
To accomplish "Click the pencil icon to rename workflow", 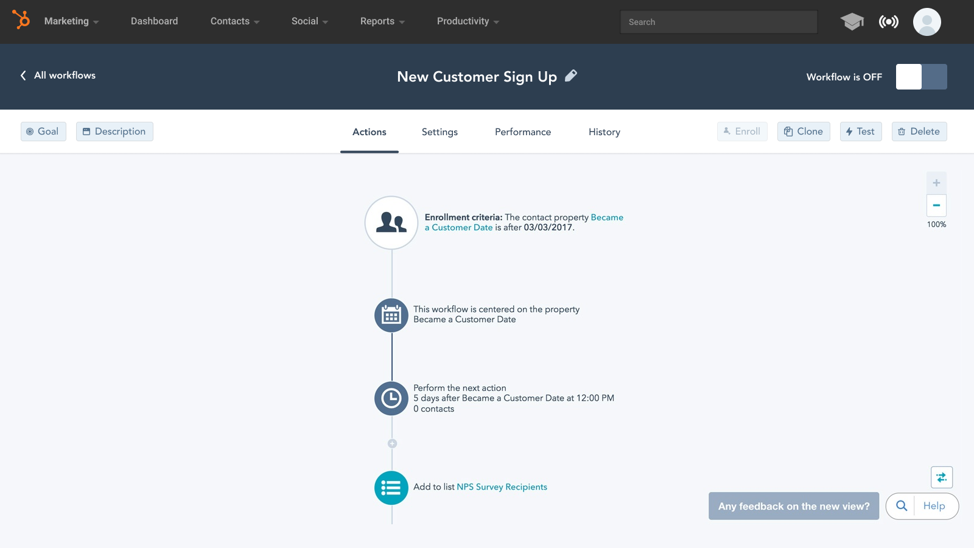I will coord(571,76).
